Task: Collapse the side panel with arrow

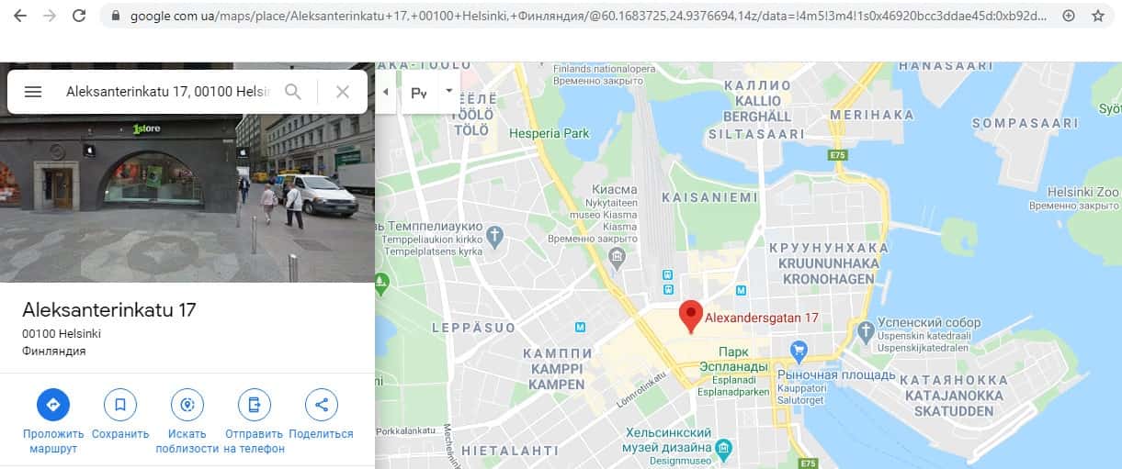Action: click(385, 92)
